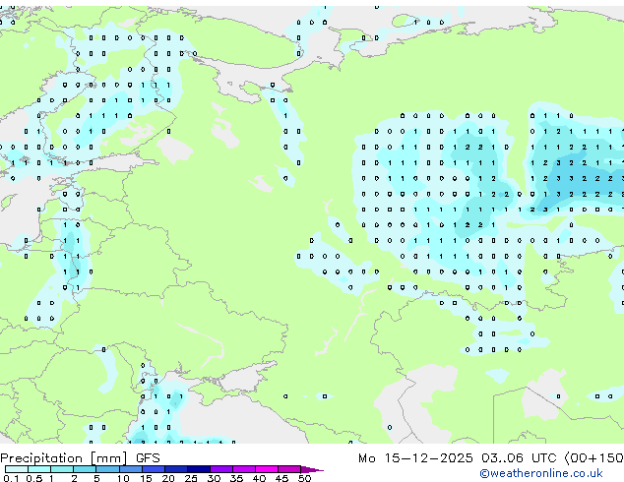Click the 35 to 40 mm legend swatch
Viewport: 624px width, 482px height.
coord(244,469)
